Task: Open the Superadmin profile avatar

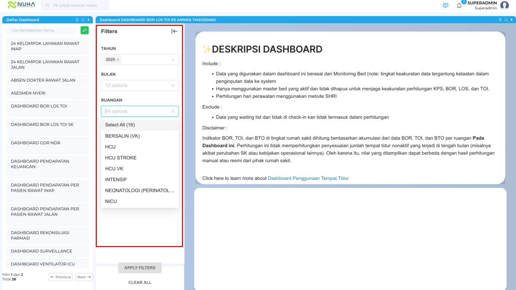Action: (504, 5)
